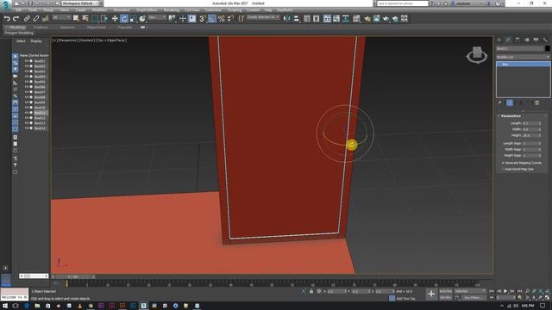Enable Real-World Map Size checkbox
Screen dimensions: 552x310
(x=503, y=169)
